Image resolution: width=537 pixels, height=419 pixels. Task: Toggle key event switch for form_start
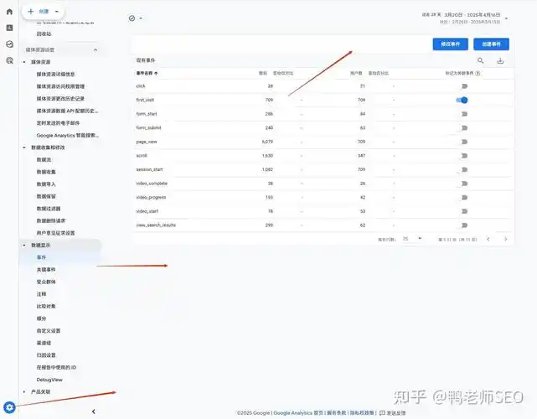[464, 114]
